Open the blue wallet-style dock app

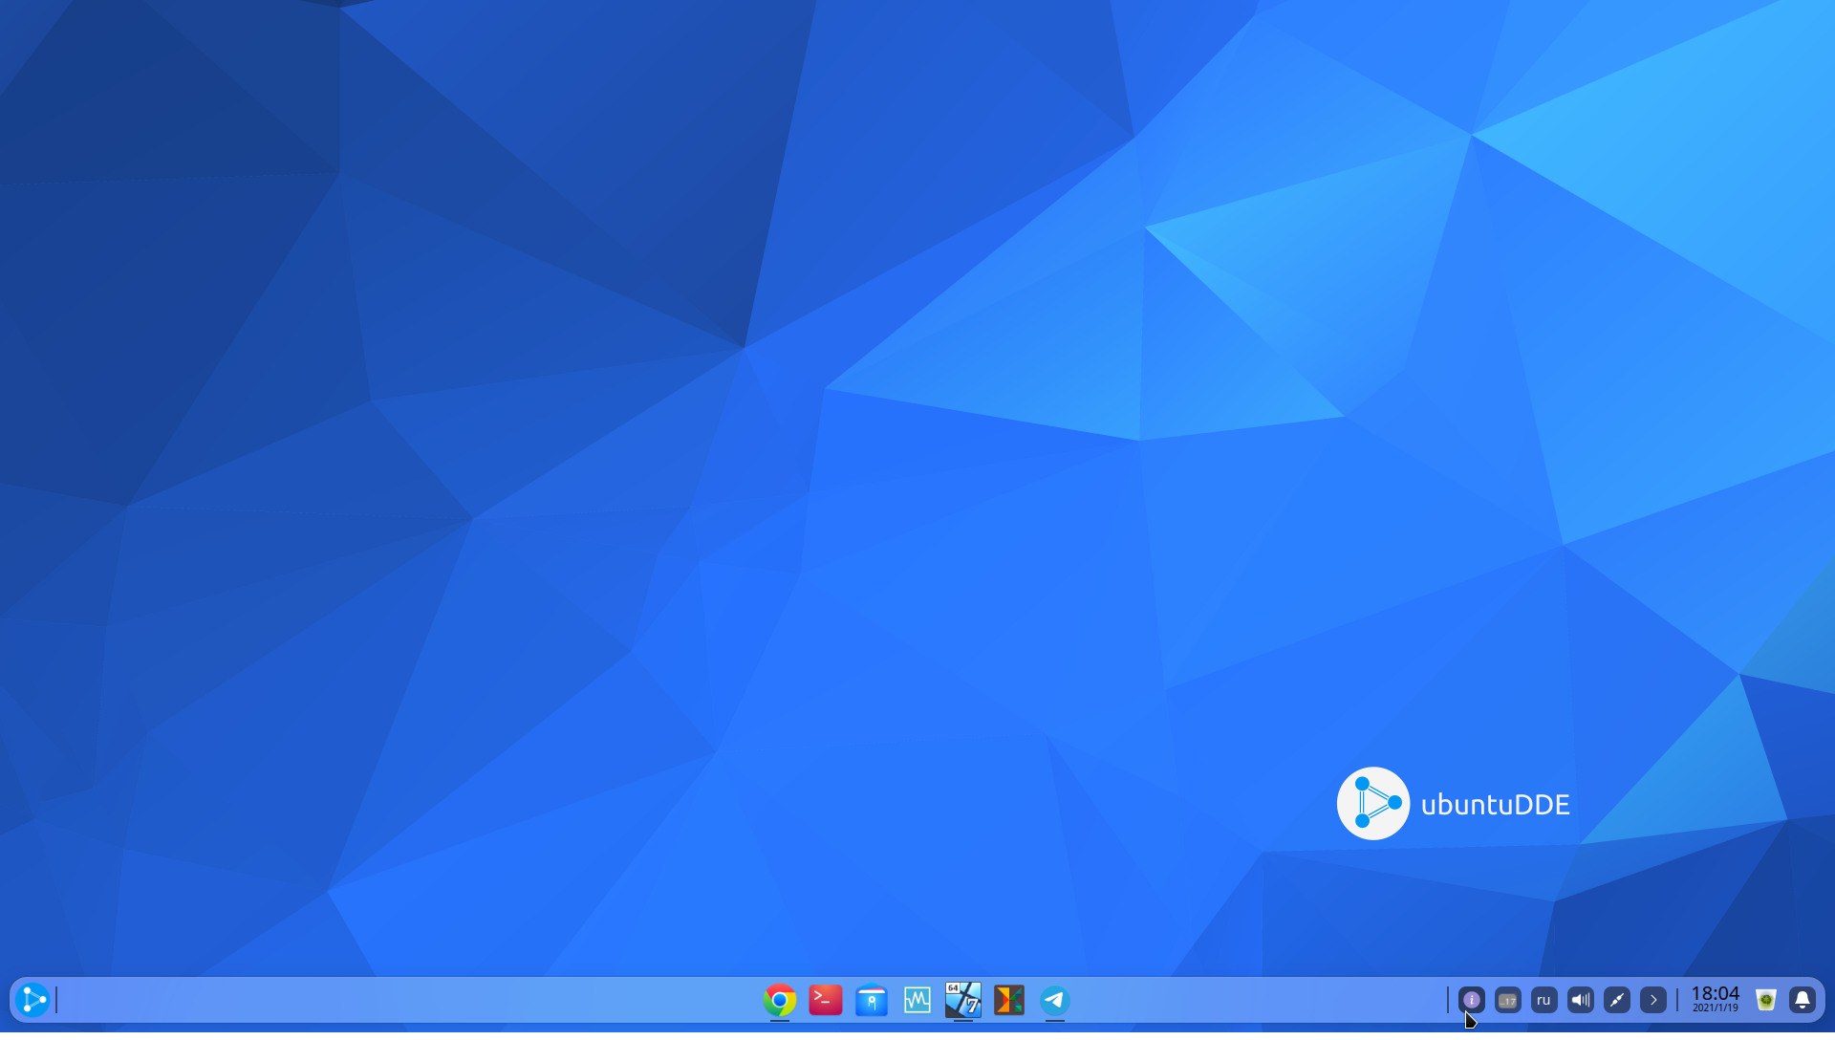[872, 1000]
